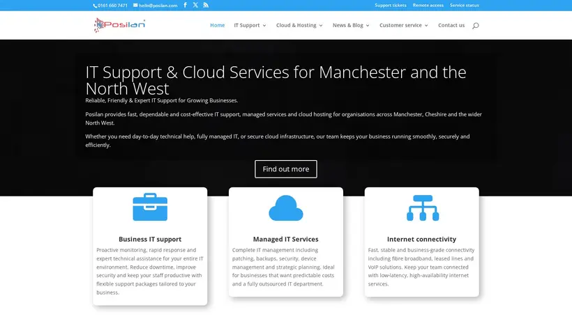The image size is (572, 321).
Task: Click the Posilan logo
Action: [x=120, y=25]
